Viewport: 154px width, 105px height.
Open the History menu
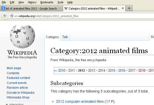click(32, 2)
